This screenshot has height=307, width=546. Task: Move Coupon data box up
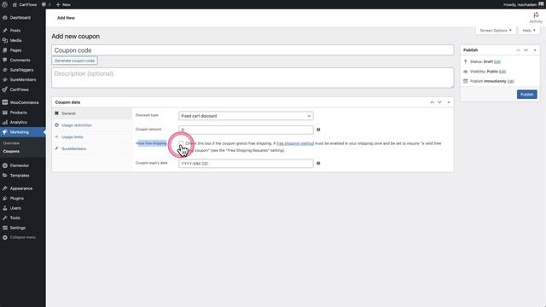pos(432,102)
